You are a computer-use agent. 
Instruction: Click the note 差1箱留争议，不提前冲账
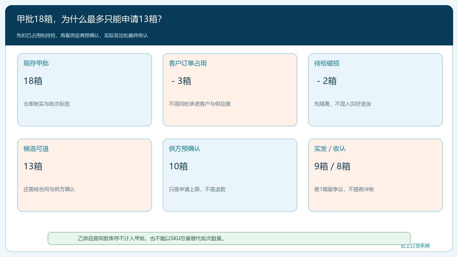click(344, 189)
